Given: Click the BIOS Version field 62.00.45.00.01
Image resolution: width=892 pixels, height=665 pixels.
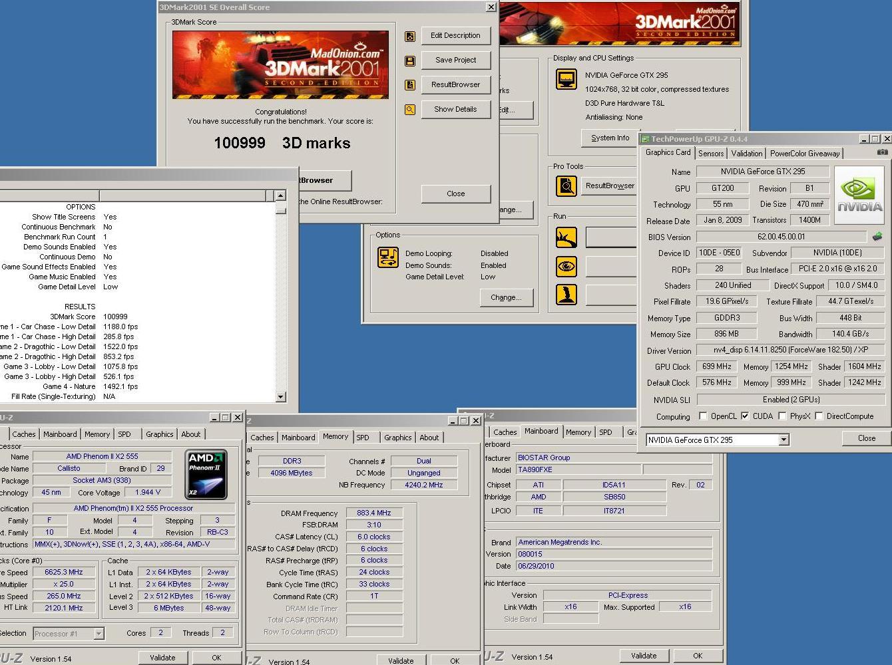Looking at the screenshot, I should (x=781, y=237).
